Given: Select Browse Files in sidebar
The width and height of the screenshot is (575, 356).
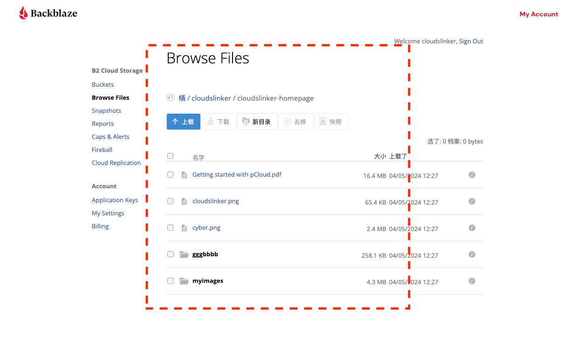Looking at the screenshot, I should (110, 97).
